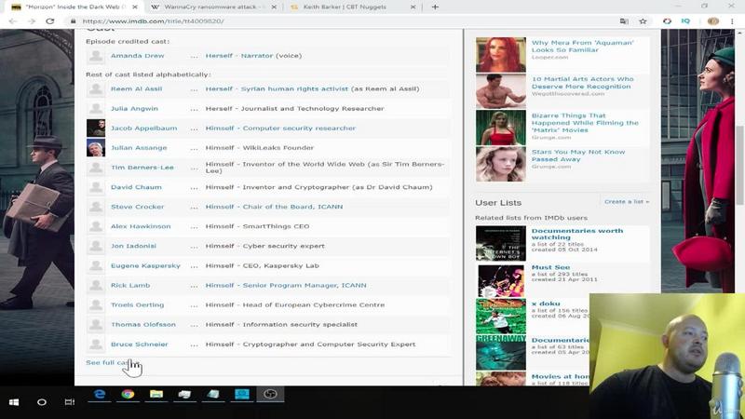The image size is (745, 419).
Task: Go back using the browser back arrow
Action: (x=13, y=21)
